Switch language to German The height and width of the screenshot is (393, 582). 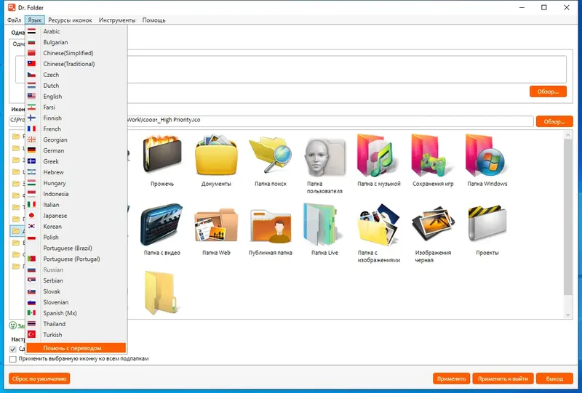pyautogui.click(x=76, y=150)
